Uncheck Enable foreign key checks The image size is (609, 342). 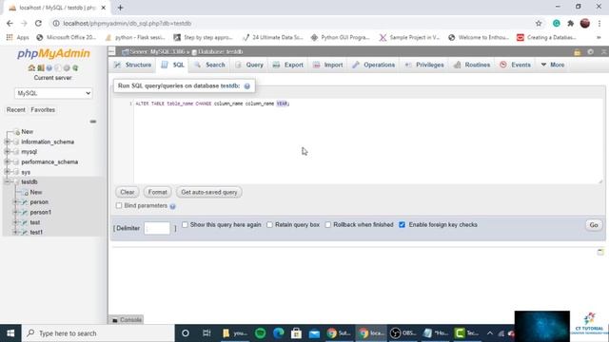point(402,224)
